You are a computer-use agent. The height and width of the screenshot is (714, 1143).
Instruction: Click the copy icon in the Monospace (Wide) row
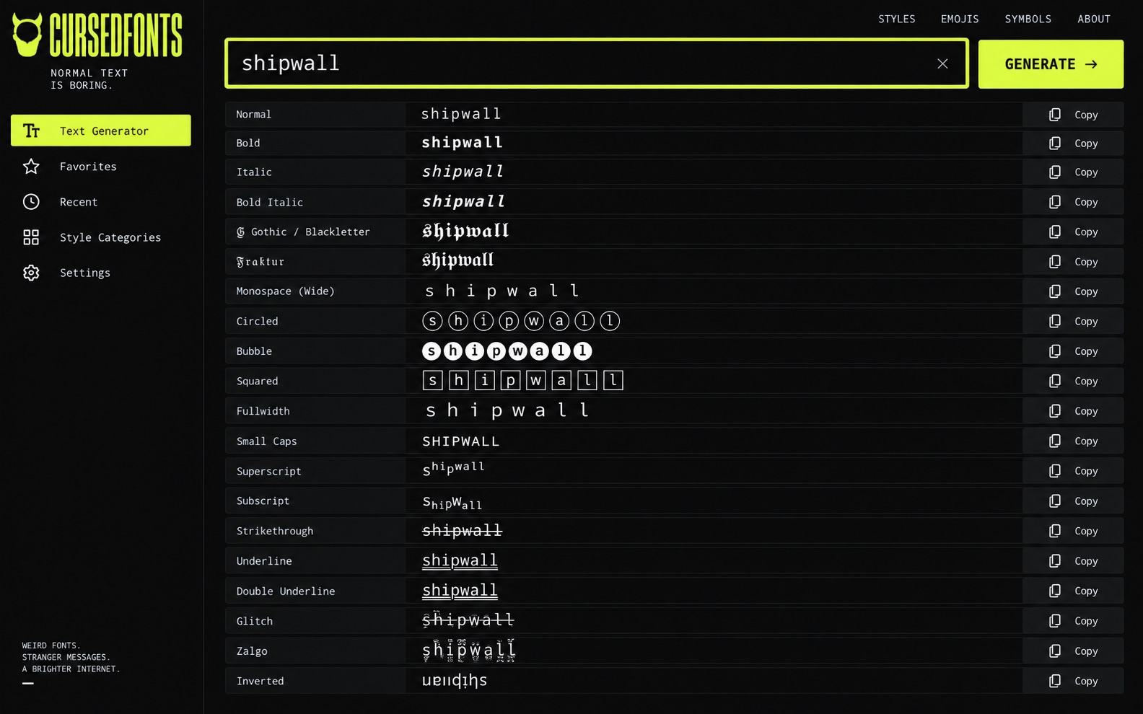[1055, 291]
